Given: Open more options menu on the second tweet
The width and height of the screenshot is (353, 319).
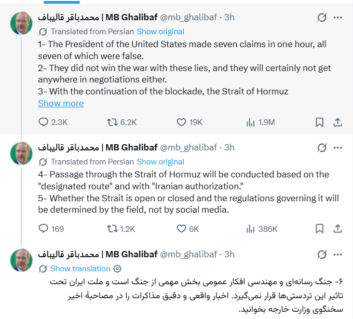Looking at the screenshot, I should (x=338, y=148).
